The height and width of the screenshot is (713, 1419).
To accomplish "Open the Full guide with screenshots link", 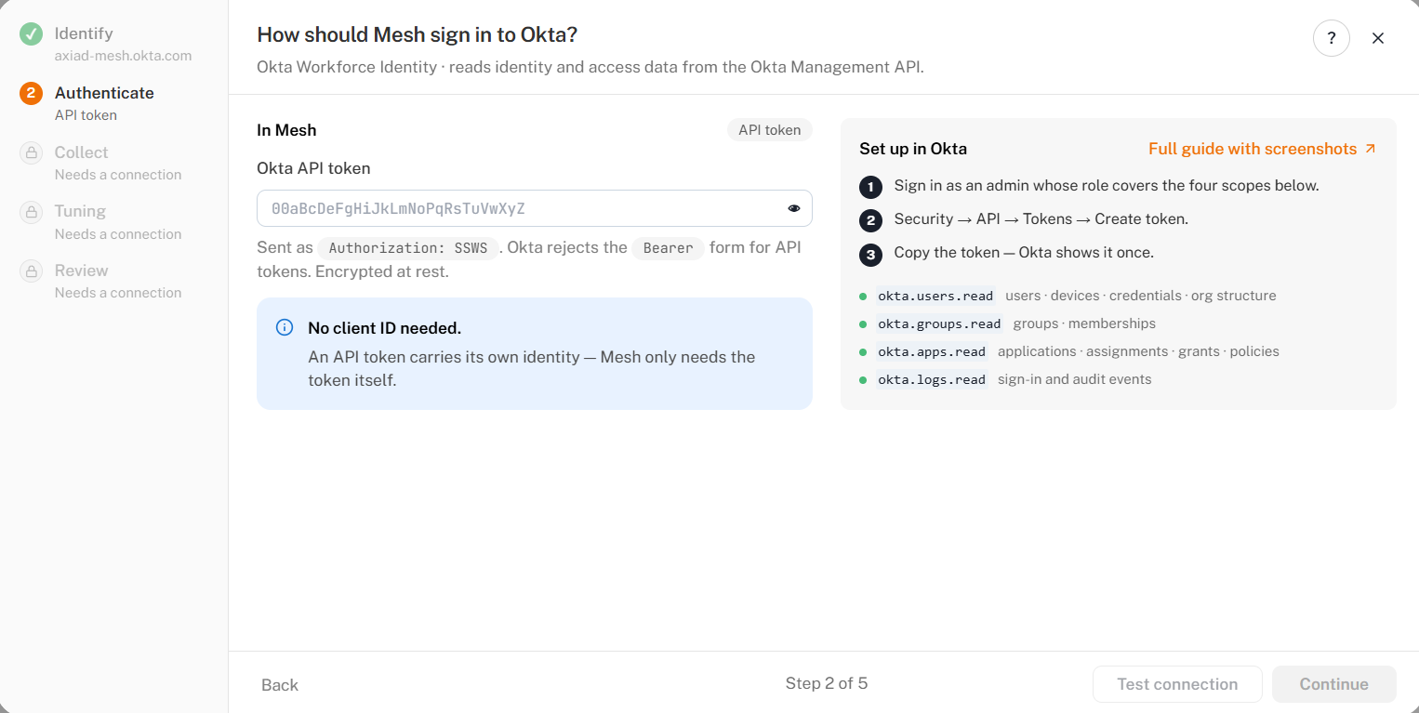I will point(1262,149).
